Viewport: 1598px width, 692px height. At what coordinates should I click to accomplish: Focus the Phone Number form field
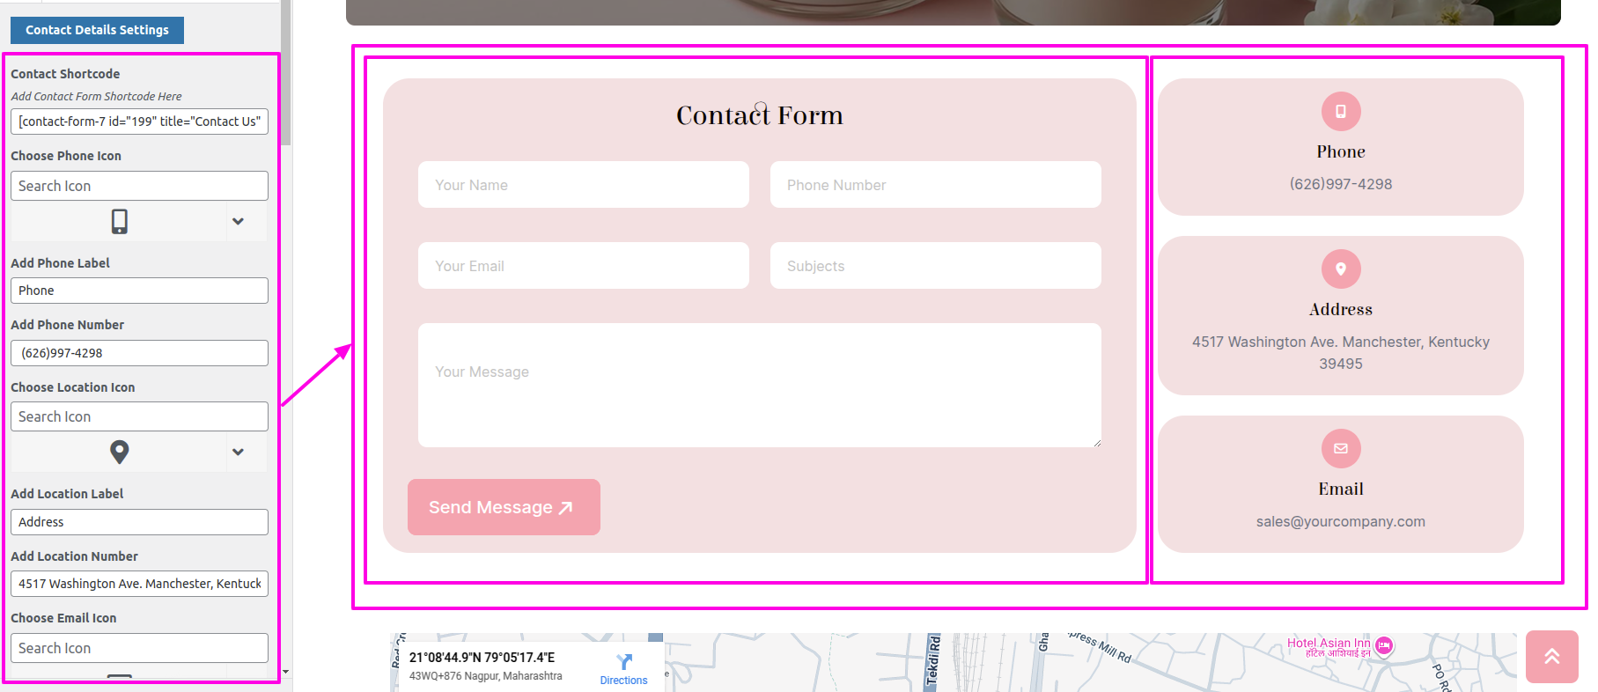[x=935, y=185]
